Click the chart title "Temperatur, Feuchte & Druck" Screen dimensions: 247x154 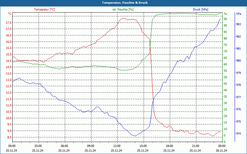(125, 3)
